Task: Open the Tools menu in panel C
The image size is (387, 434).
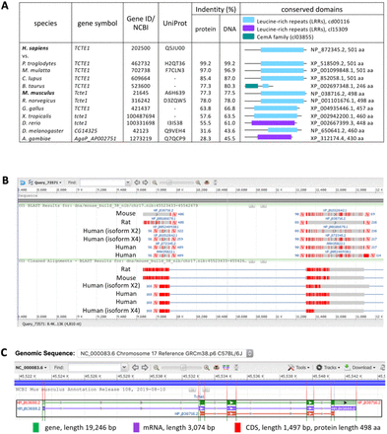Action: (x=298, y=367)
